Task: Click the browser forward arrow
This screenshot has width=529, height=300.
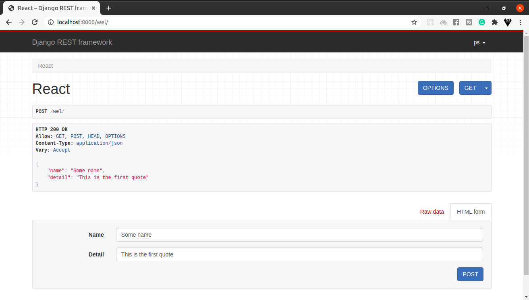Action: point(22,22)
